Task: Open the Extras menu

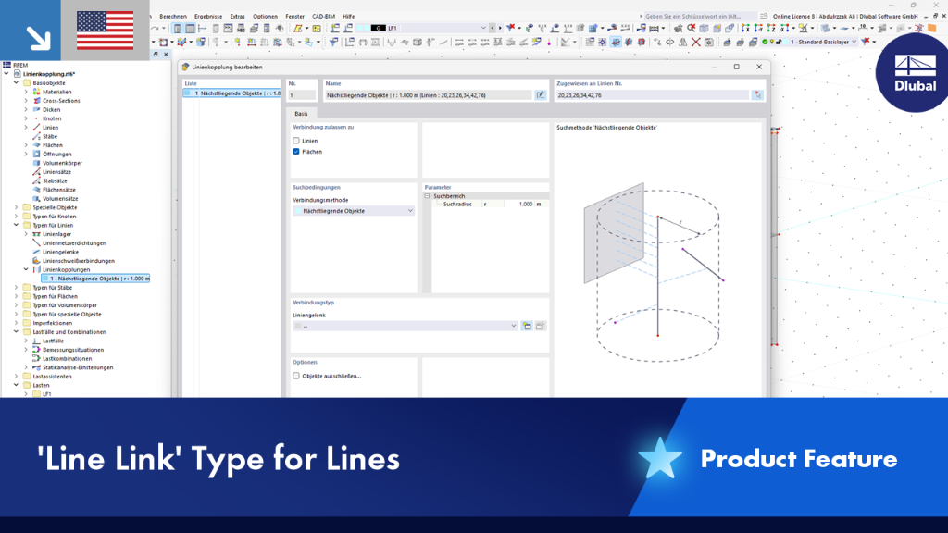Action: click(x=238, y=17)
